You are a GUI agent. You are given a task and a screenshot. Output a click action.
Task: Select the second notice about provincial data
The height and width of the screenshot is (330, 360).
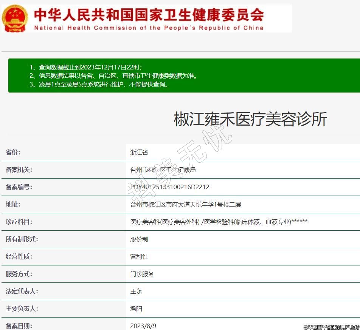click(x=113, y=76)
